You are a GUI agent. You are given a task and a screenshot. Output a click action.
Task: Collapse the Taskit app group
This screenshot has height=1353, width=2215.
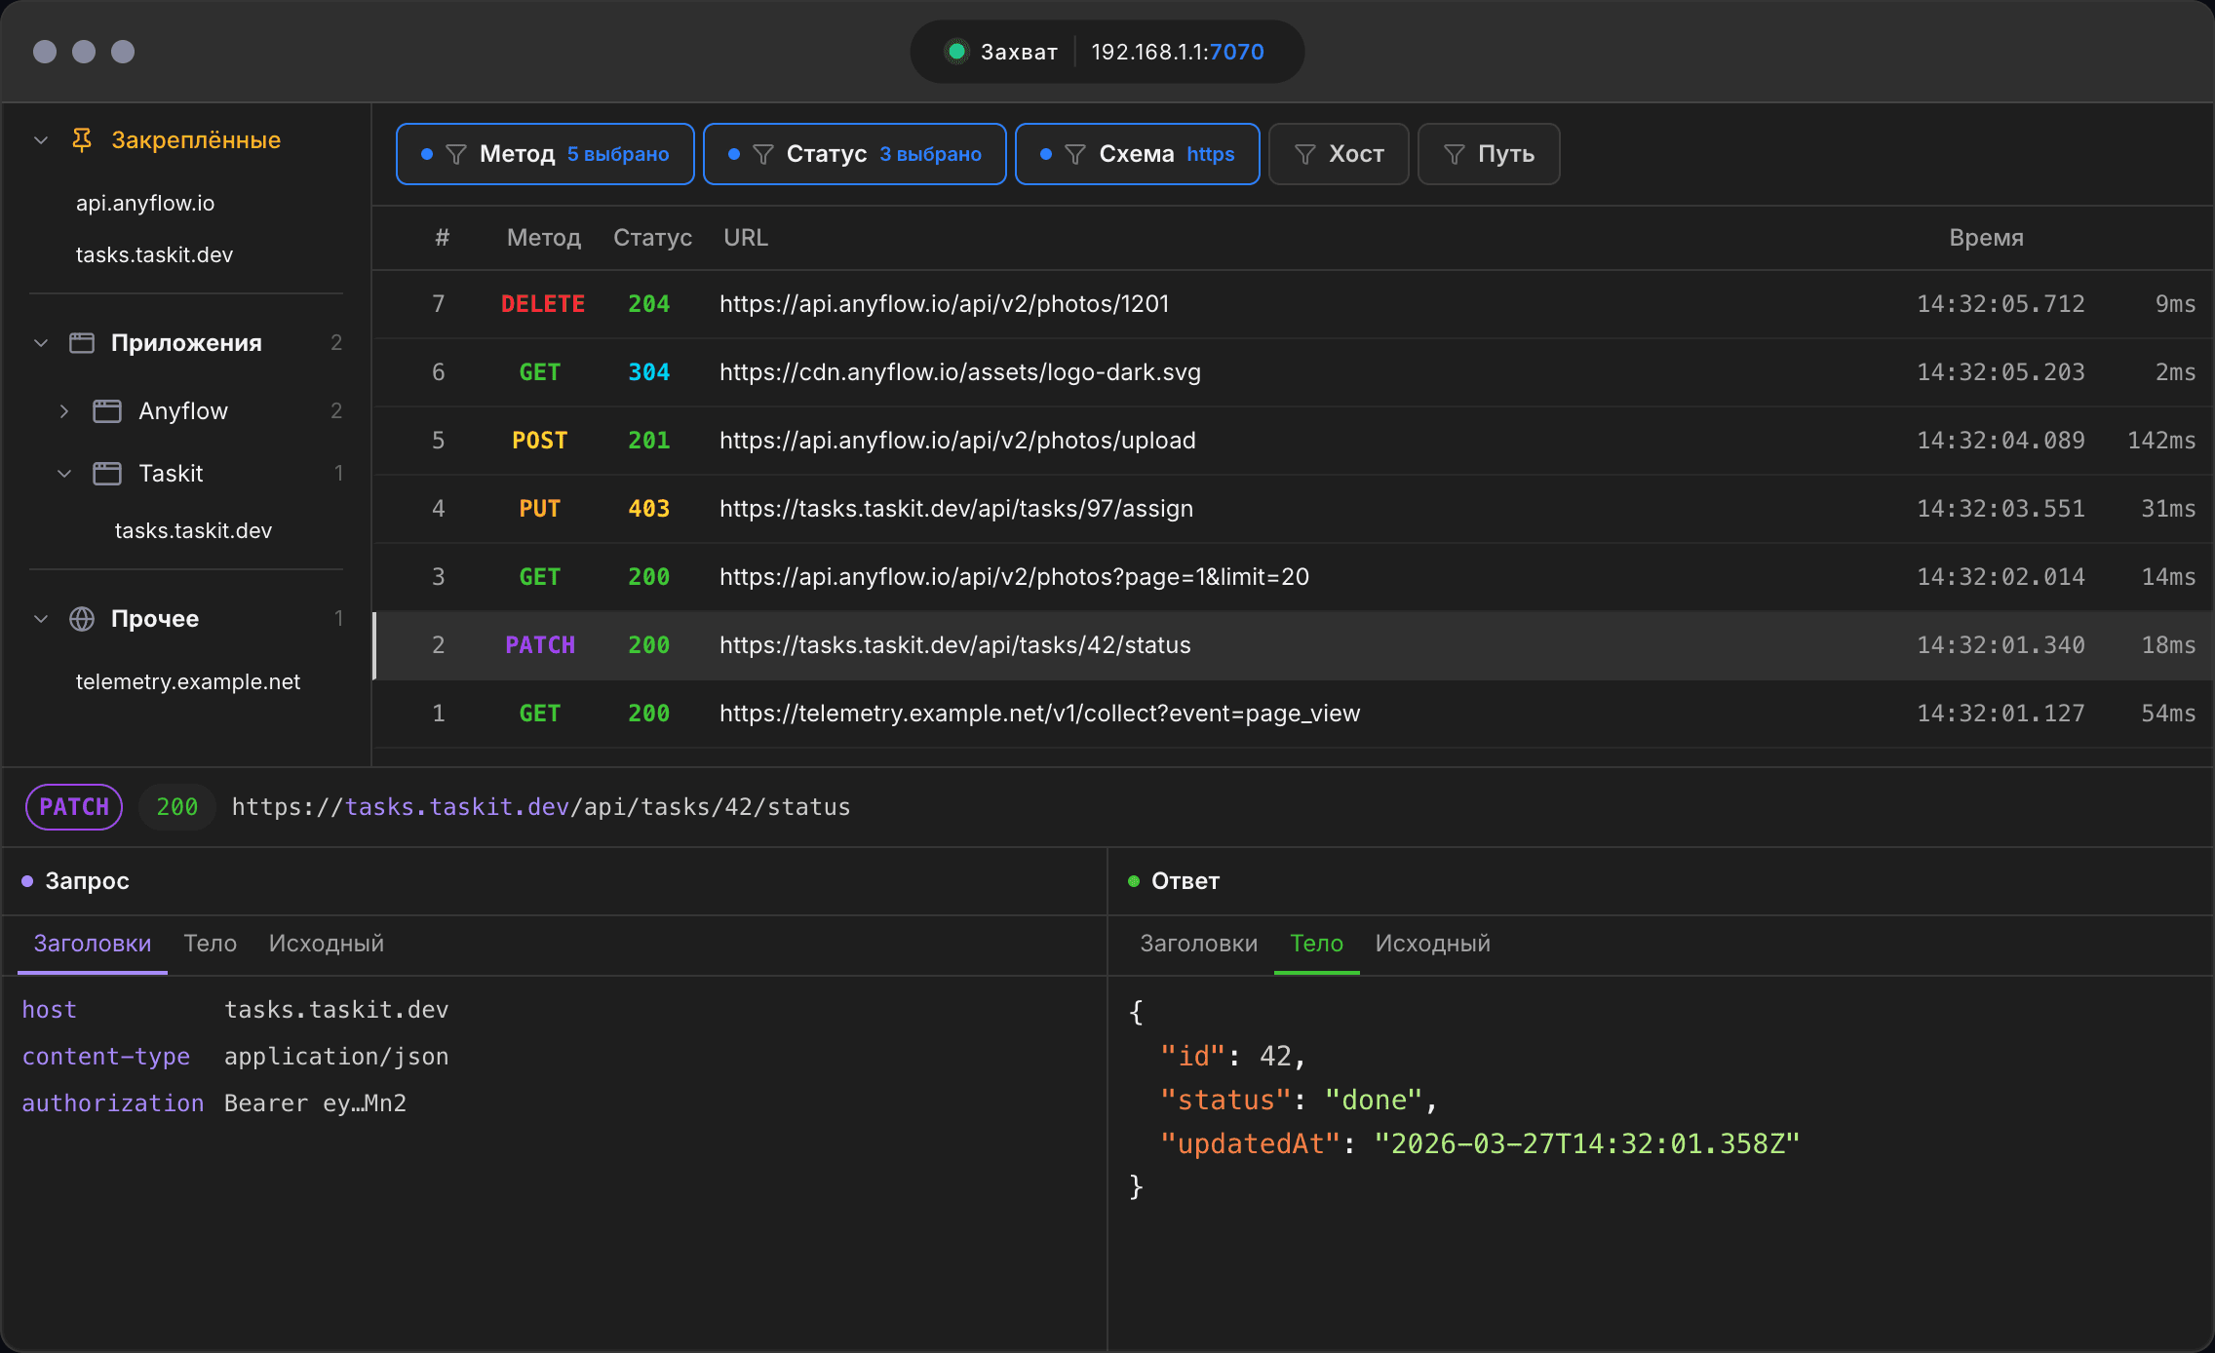tap(64, 474)
